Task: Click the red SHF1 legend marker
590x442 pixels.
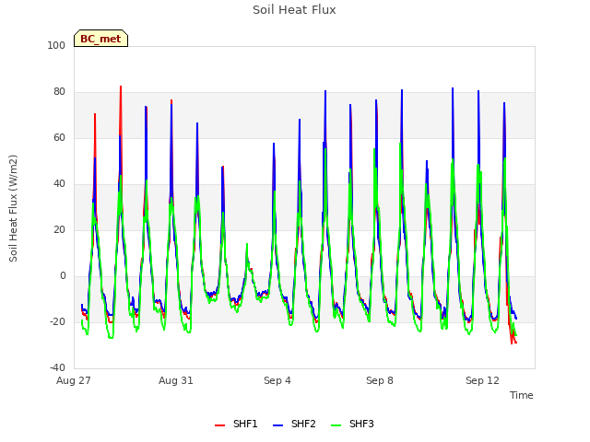Action: (219, 425)
